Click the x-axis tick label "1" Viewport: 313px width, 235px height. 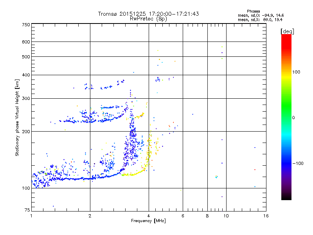click(31, 216)
